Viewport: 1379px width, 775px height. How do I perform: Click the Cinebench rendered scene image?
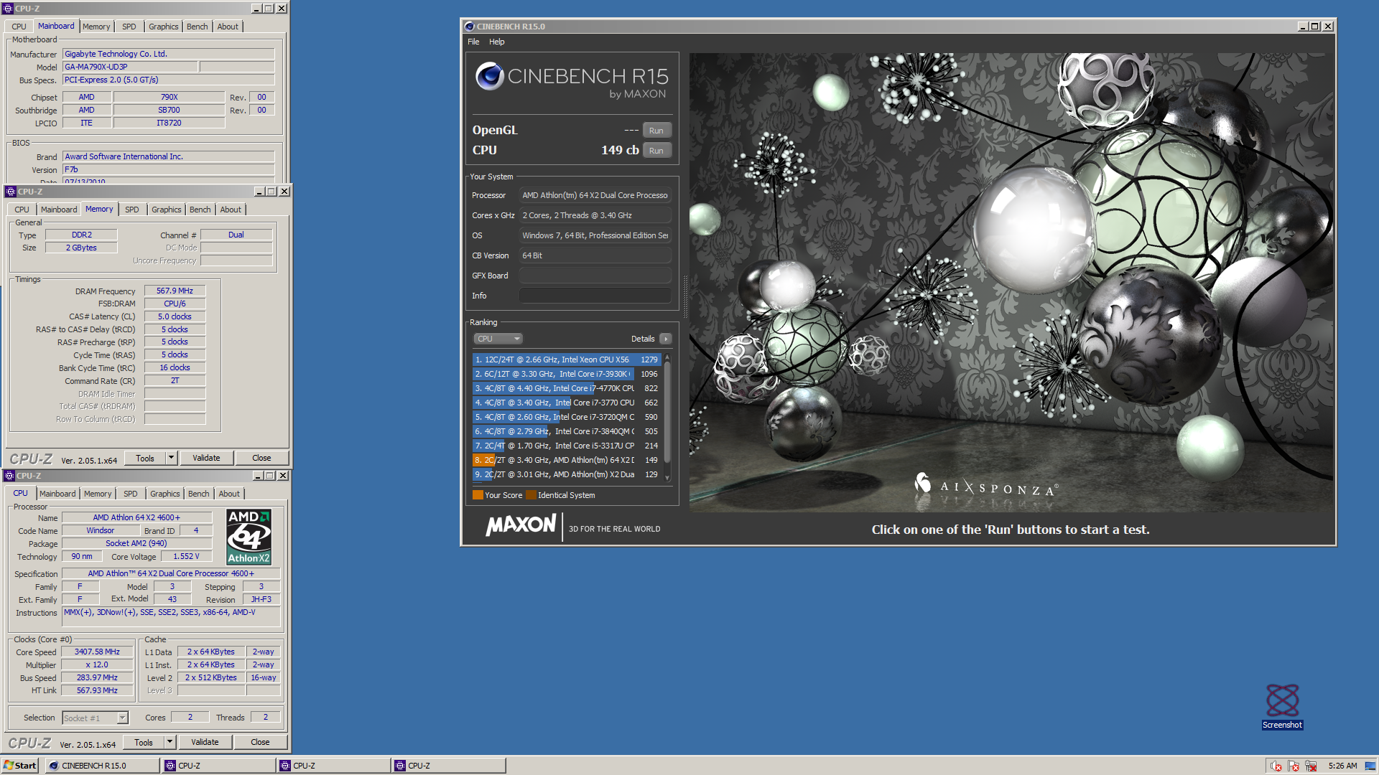pyautogui.click(x=1011, y=282)
